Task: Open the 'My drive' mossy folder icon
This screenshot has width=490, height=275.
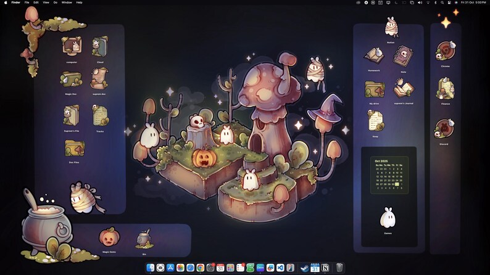Action: [x=375, y=89]
